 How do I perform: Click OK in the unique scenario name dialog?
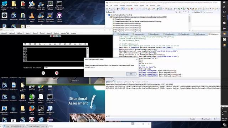coord(131,74)
